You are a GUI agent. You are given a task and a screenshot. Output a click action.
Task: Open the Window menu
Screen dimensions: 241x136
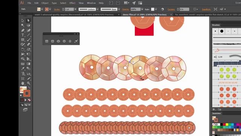[91, 3]
